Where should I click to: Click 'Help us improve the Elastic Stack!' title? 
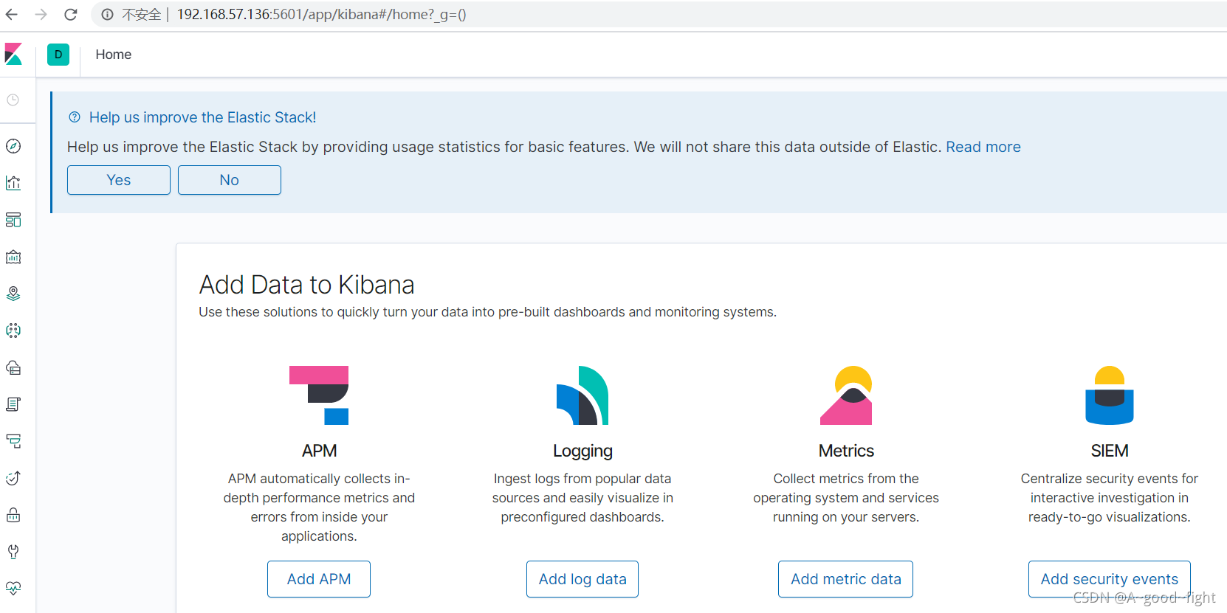coord(202,117)
